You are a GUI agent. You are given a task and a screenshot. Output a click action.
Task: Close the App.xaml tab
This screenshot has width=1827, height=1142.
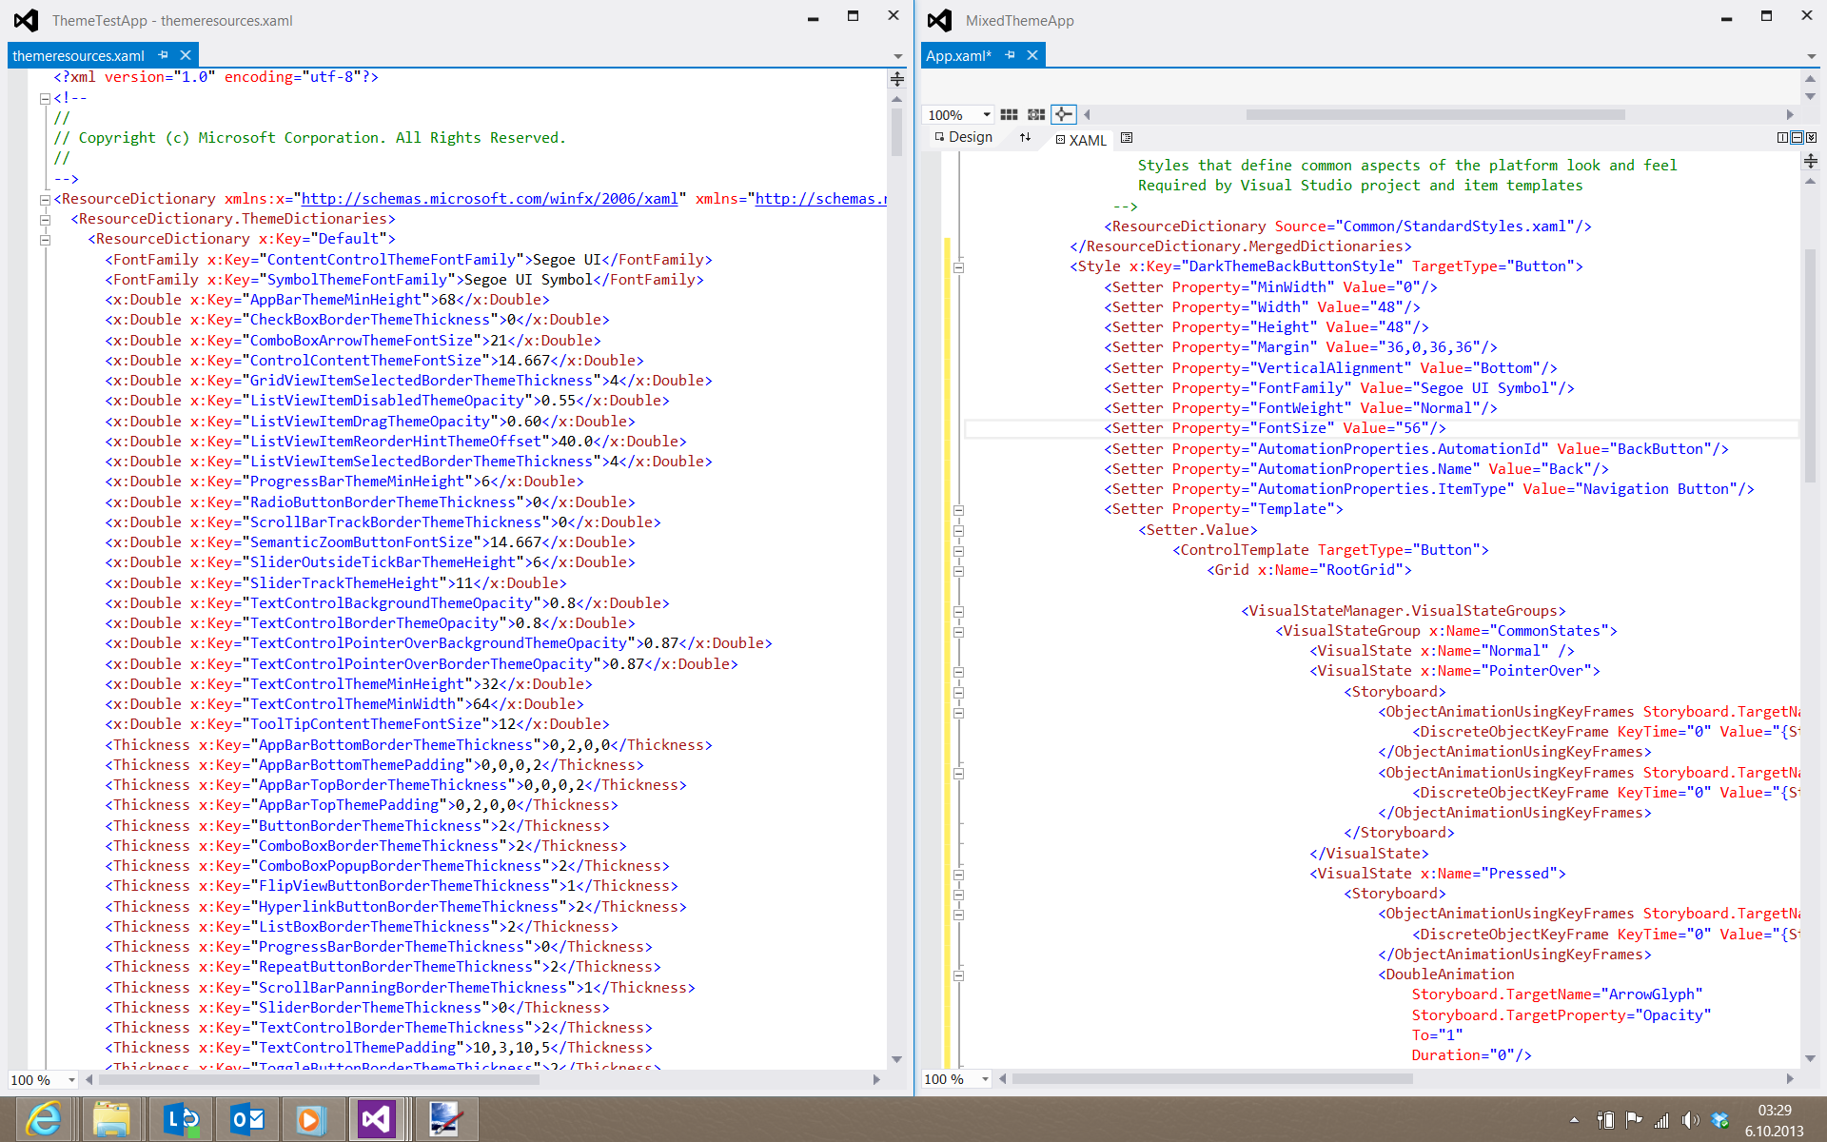click(1031, 55)
